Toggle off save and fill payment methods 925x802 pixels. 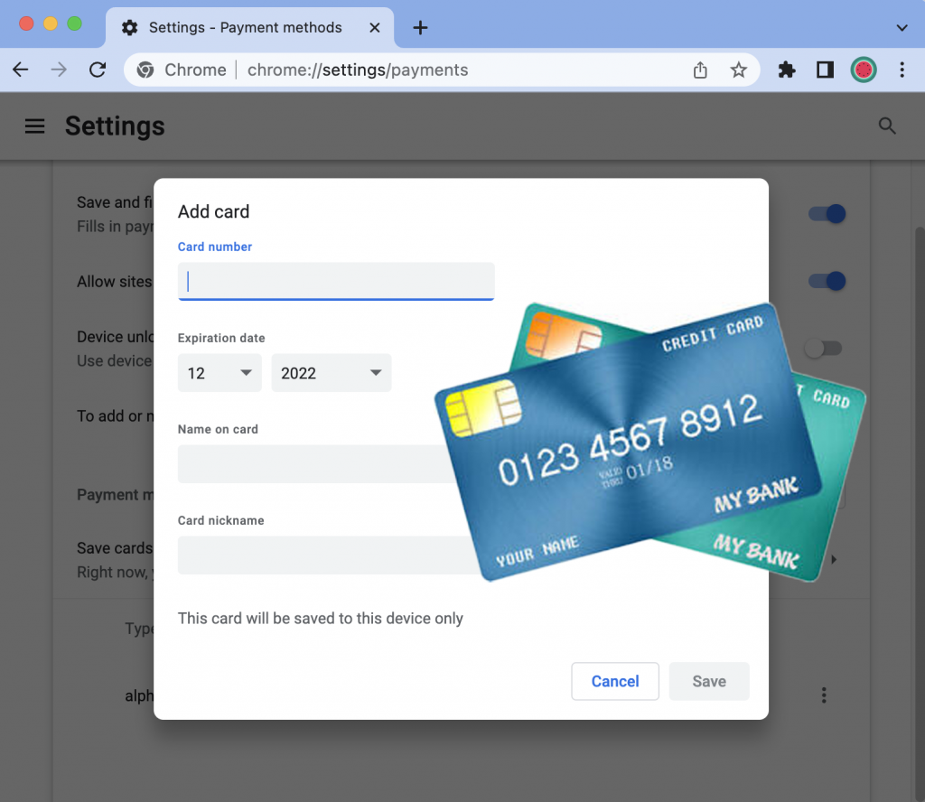click(x=827, y=214)
